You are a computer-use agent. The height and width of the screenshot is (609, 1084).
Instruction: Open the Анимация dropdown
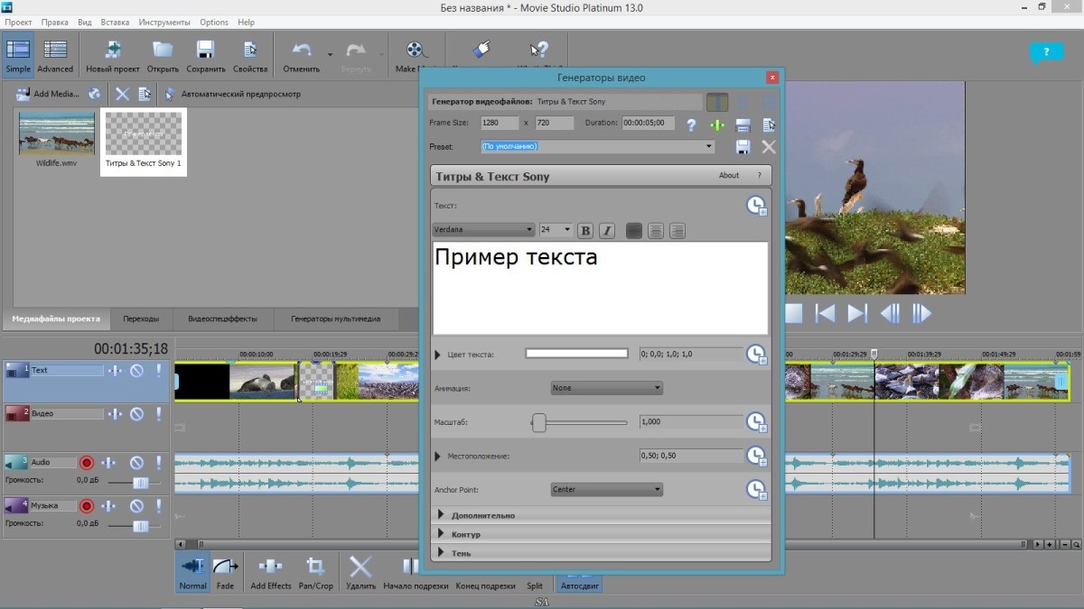click(x=607, y=388)
